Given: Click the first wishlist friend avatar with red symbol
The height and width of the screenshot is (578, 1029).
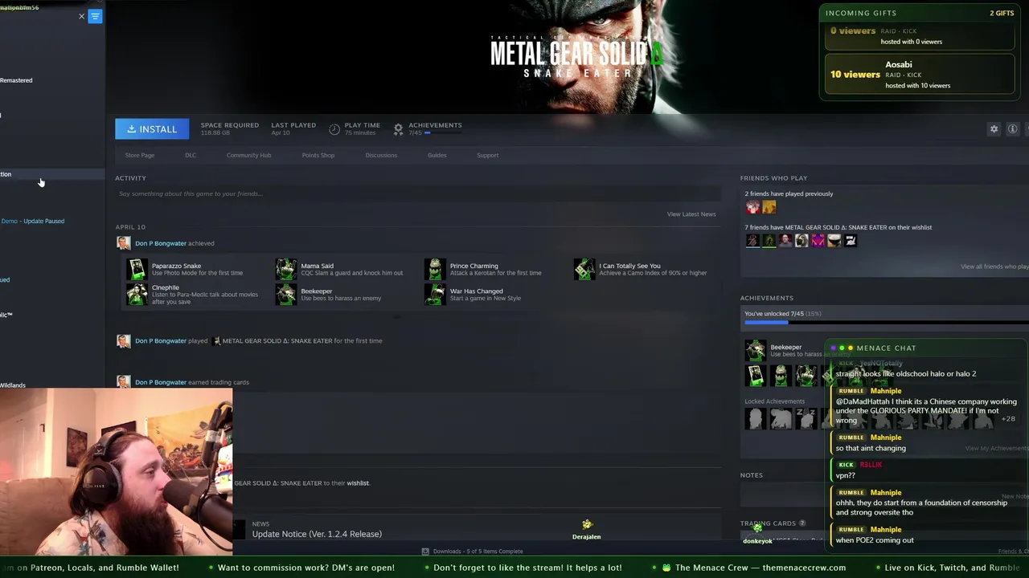Looking at the screenshot, I should point(752,240).
